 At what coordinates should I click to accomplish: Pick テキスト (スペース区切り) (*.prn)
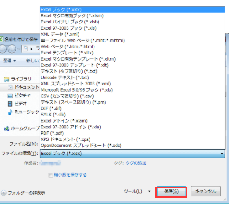[x=132, y=103]
